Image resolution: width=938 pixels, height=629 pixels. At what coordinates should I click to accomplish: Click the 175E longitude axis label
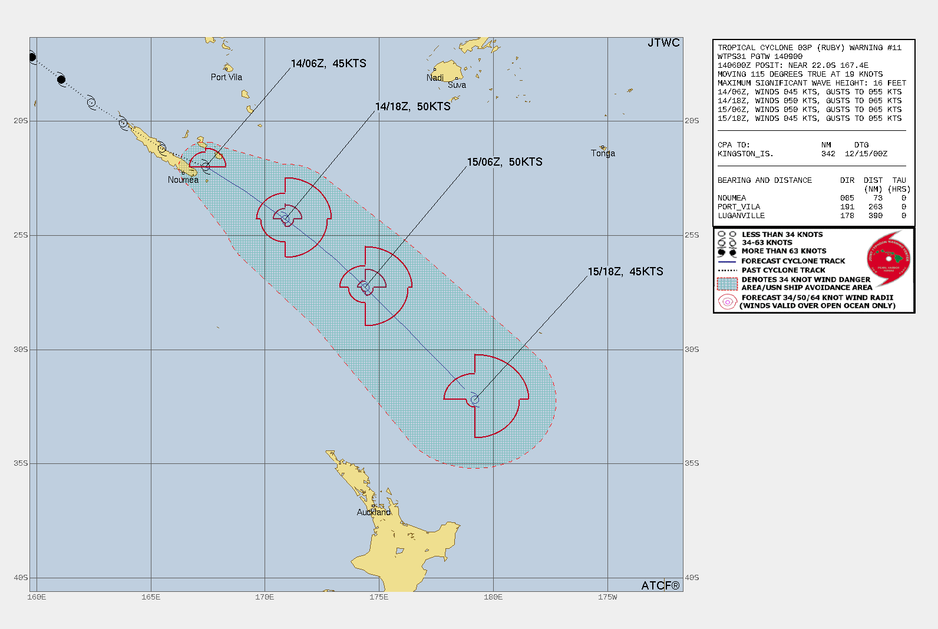(x=379, y=597)
